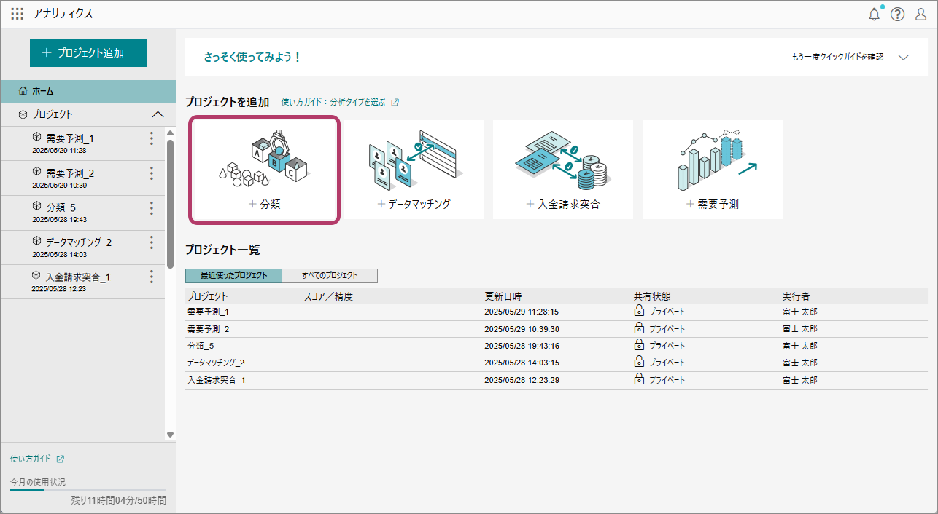Click the 共有状態 column header
938x514 pixels.
pyautogui.click(x=652, y=297)
